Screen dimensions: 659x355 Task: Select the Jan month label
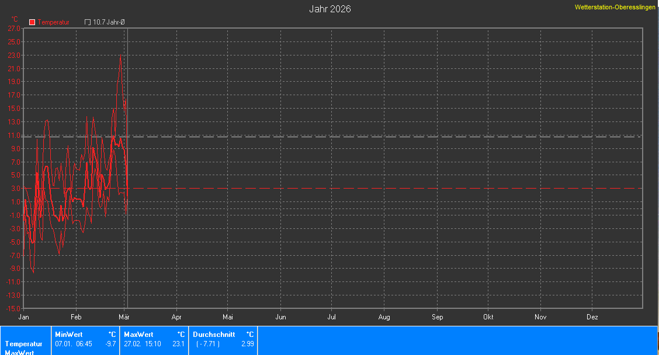tap(24, 317)
